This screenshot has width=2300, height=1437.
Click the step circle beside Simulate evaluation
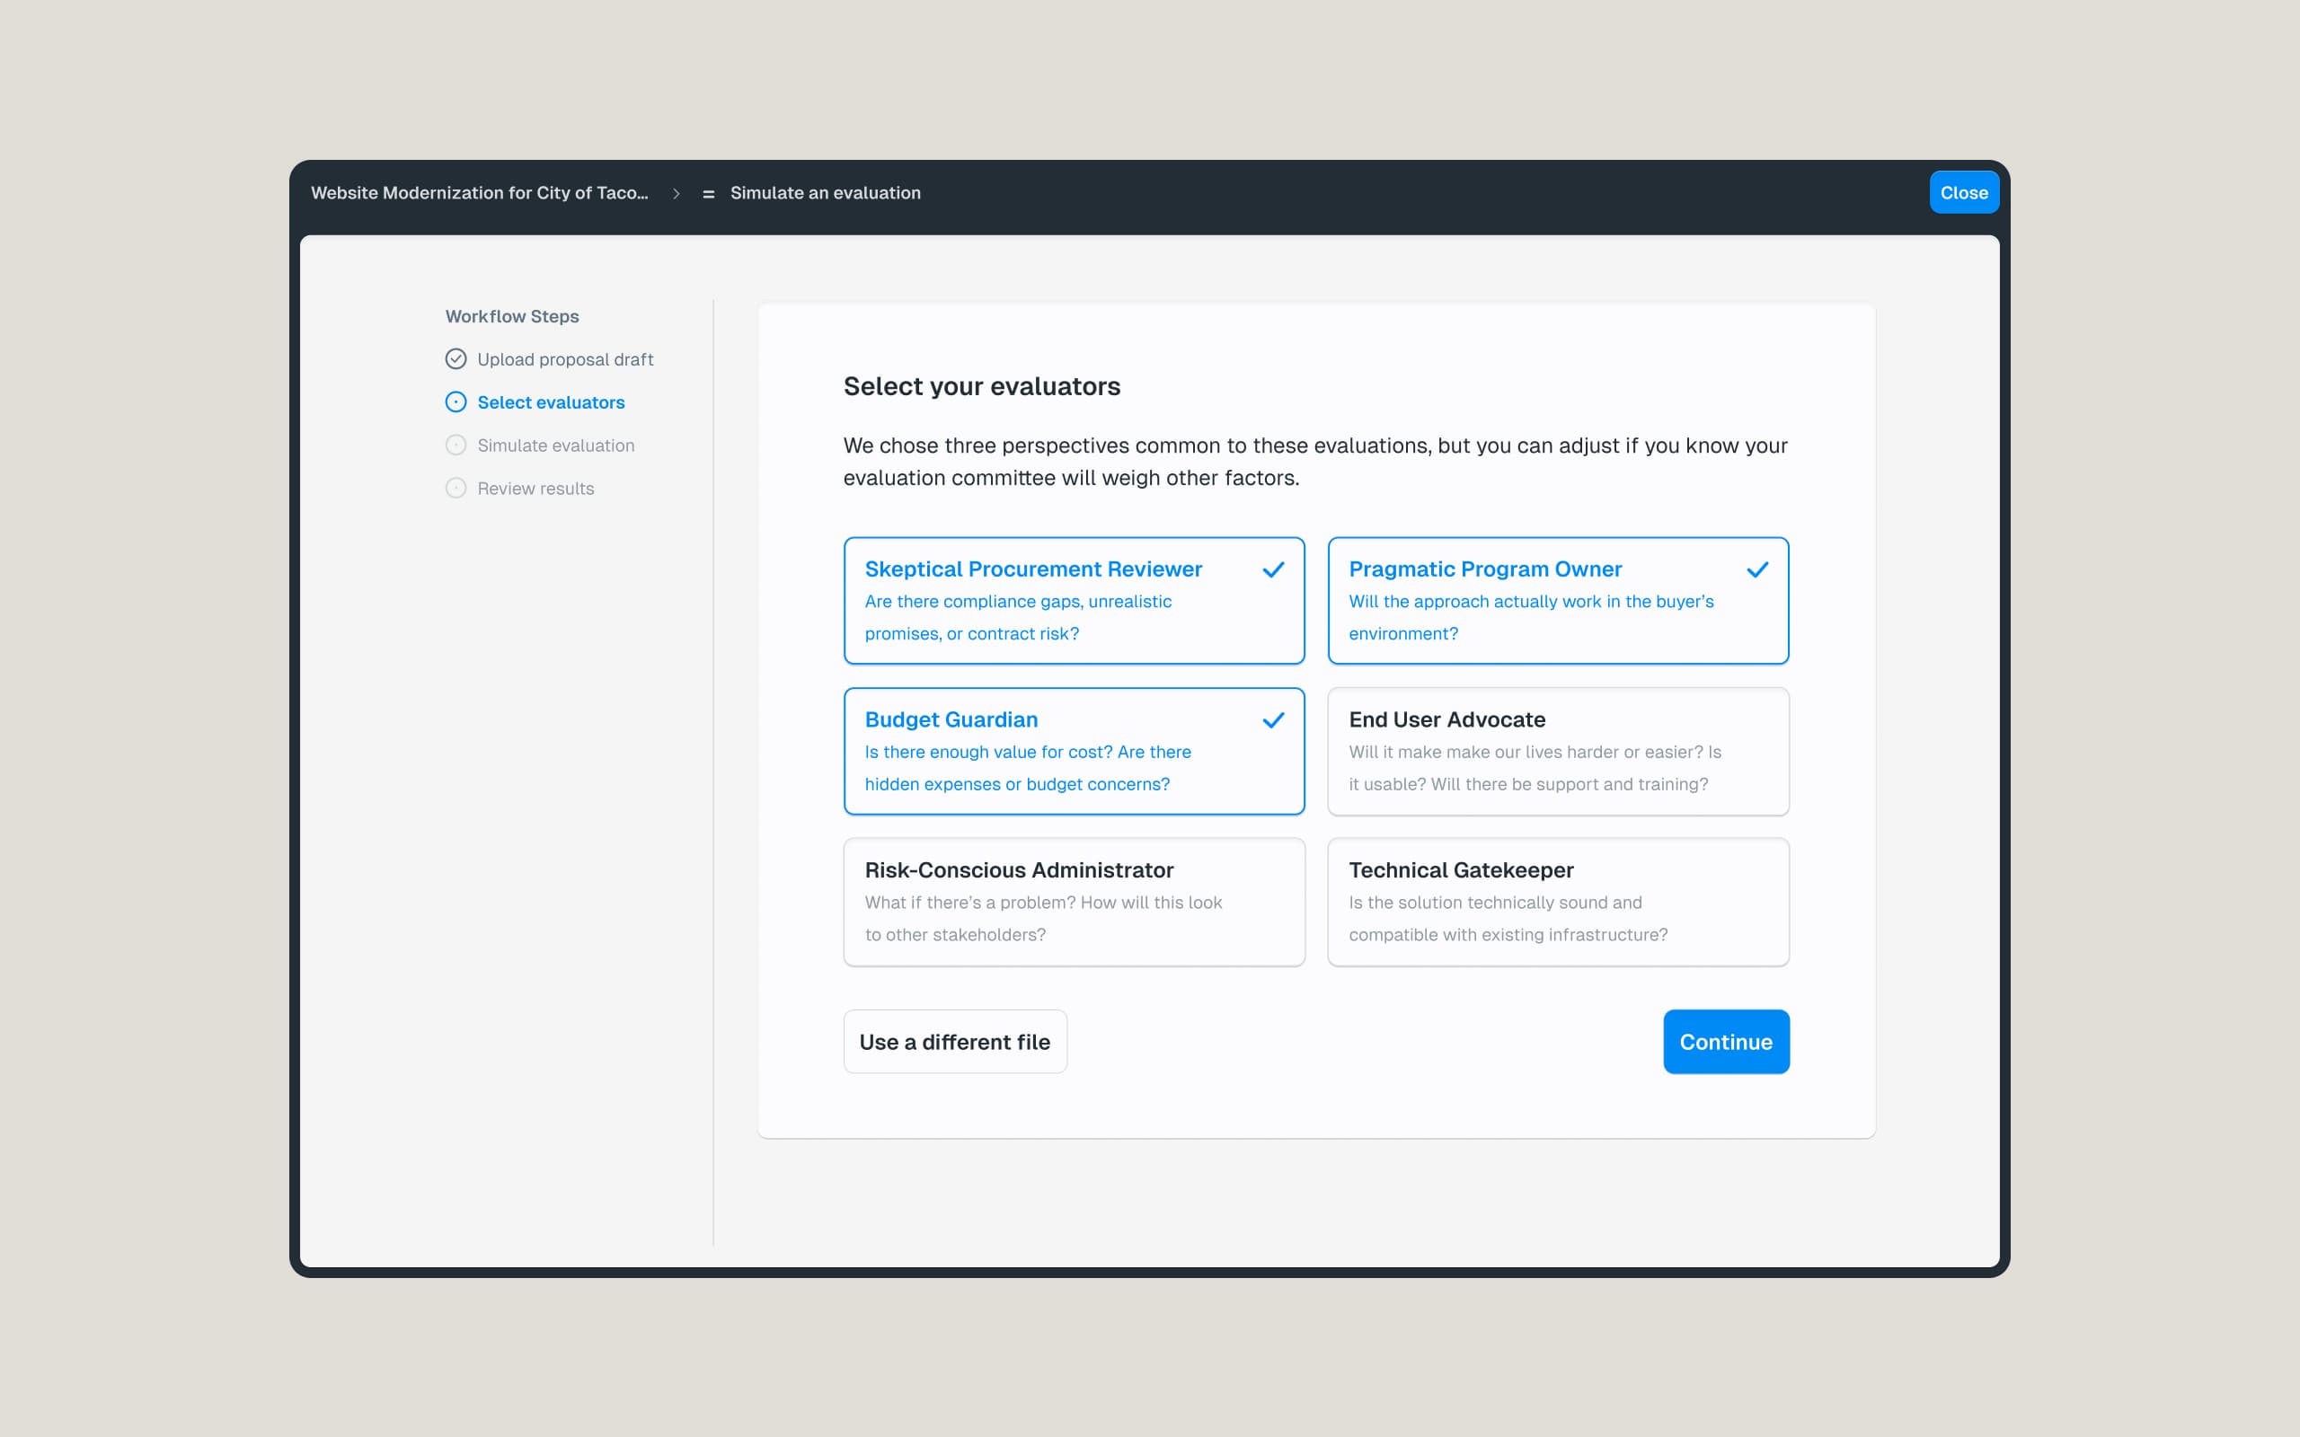[456, 445]
